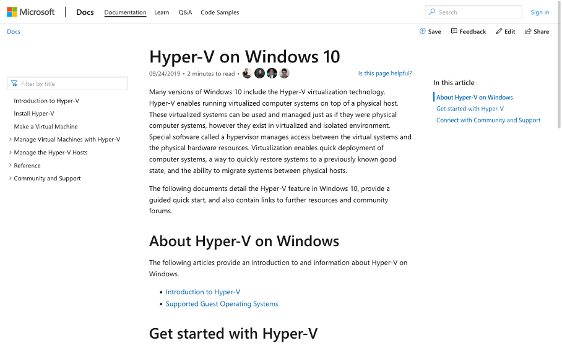Image resolution: width=562 pixels, height=351 pixels.
Task: Click the Save plus icon
Action: point(423,32)
